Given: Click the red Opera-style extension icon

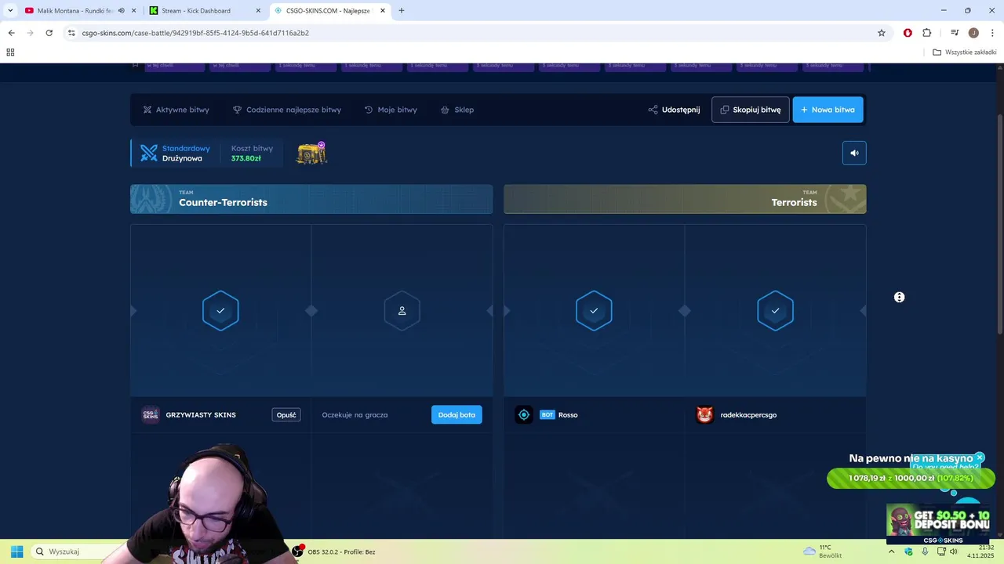Looking at the screenshot, I should (908, 33).
